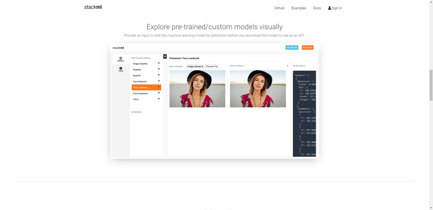433x210 pixels.
Task: Collapse the model sidebar with the double-chevron toggle
Action: [165, 56]
